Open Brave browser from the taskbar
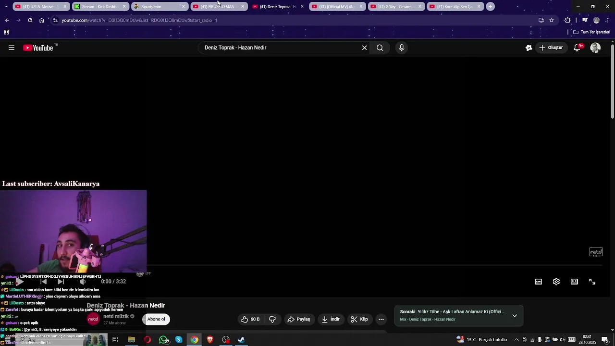This screenshot has width=615, height=346. pyautogui.click(x=210, y=340)
